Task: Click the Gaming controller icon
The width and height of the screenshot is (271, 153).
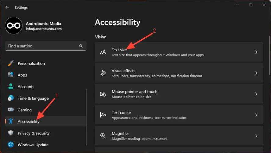Action: (11, 110)
